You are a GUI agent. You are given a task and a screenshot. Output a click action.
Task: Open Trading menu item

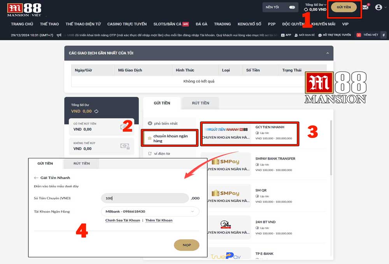click(222, 24)
